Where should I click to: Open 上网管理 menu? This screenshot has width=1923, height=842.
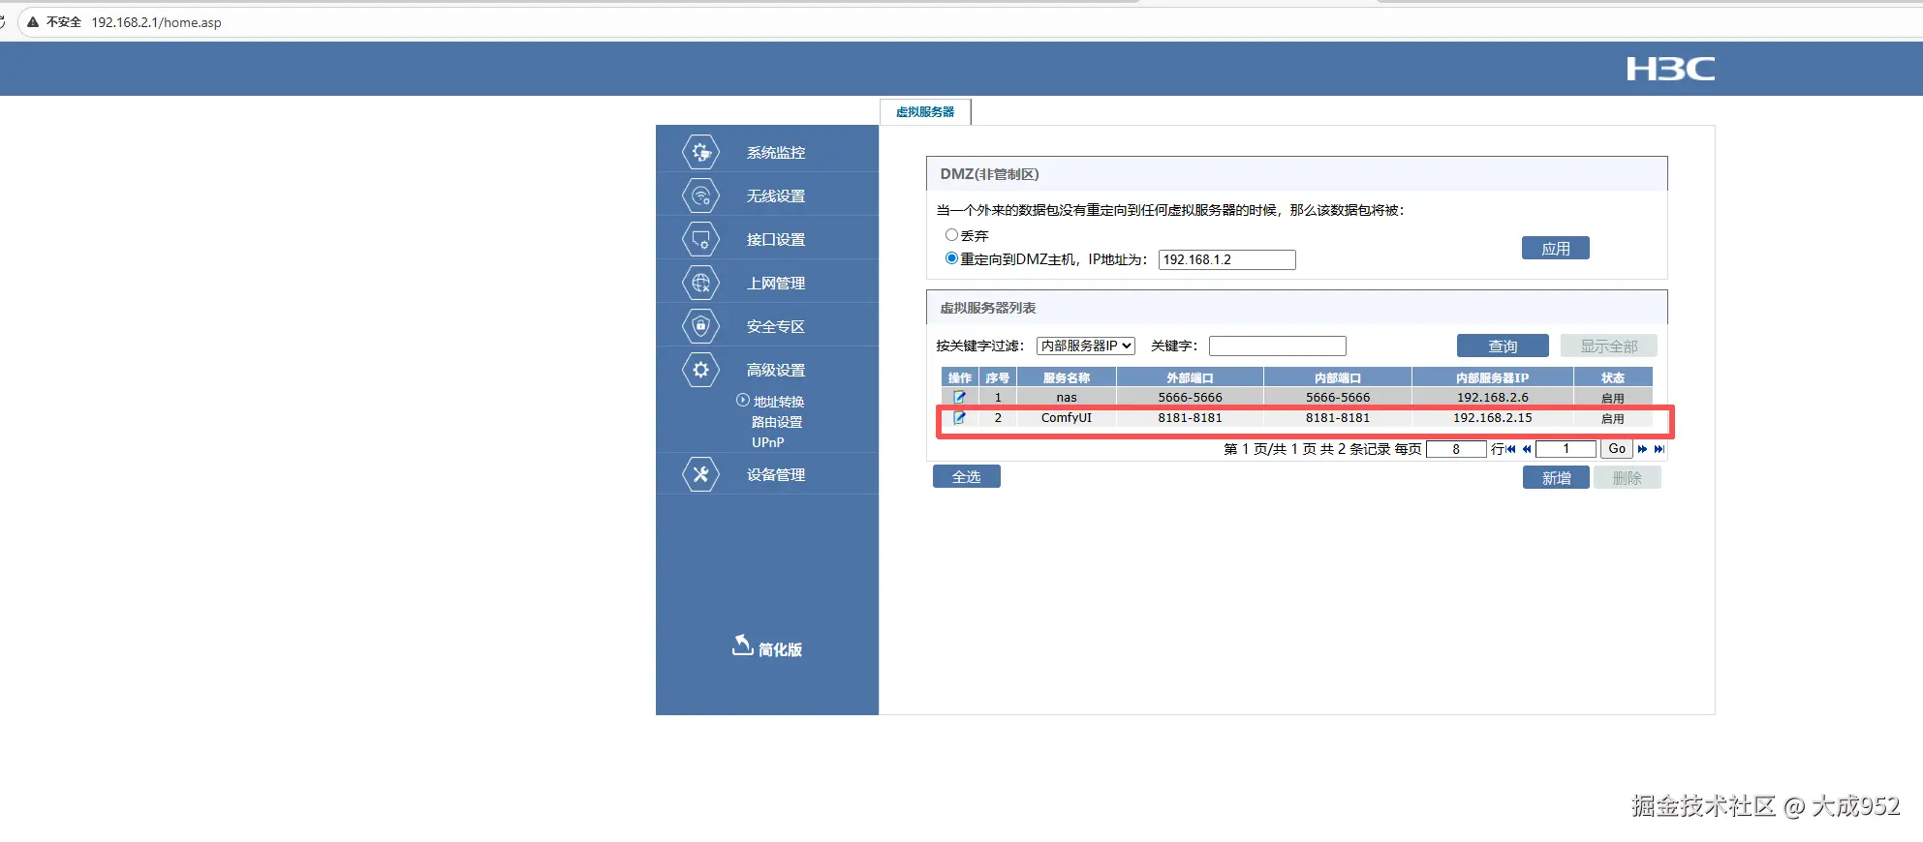pyautogui.click(x=775, y=284)
